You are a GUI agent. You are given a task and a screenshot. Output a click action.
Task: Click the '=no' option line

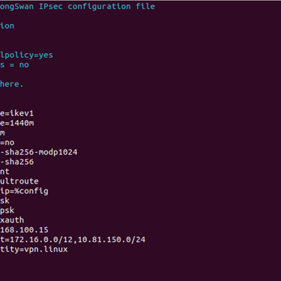tap(7, 143)
